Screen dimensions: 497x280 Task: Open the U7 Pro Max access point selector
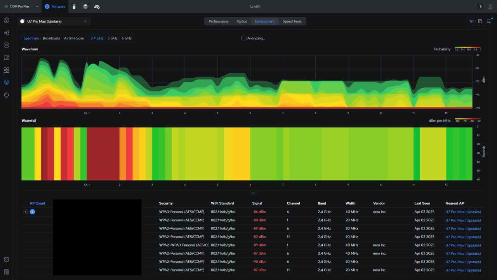point(54,21)
